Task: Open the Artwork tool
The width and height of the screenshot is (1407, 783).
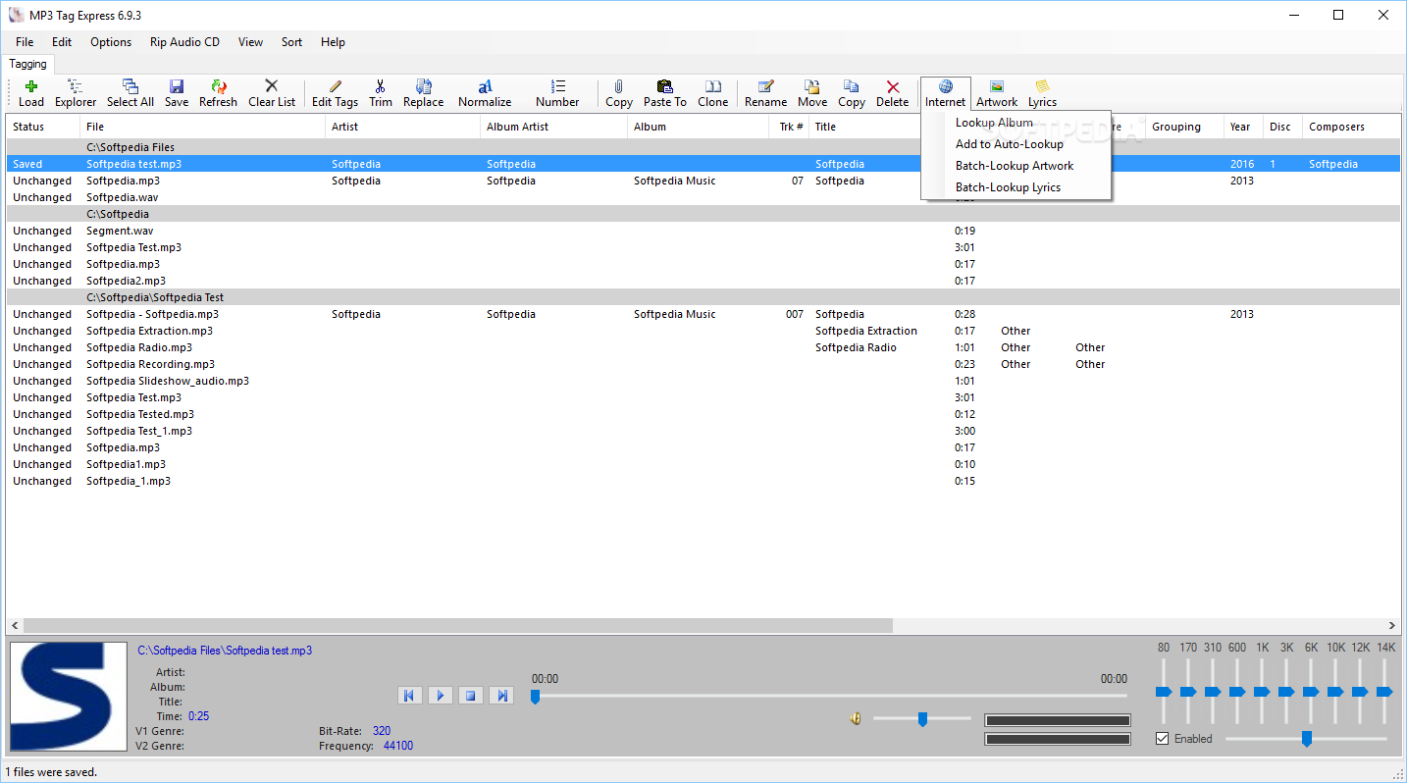Action: [x=997, y=93]
